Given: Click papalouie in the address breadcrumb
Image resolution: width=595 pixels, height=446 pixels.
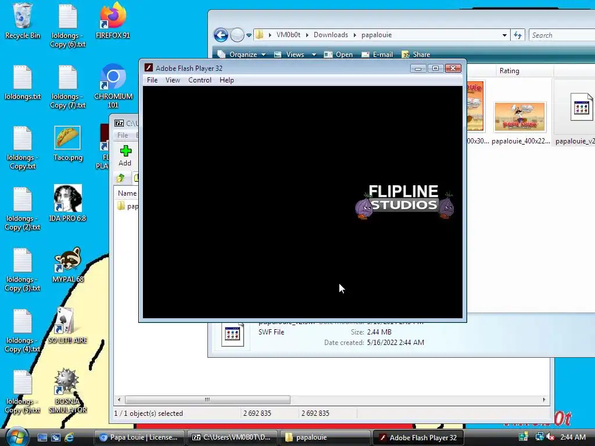Looking at the screenshot, I should point(377,35).
